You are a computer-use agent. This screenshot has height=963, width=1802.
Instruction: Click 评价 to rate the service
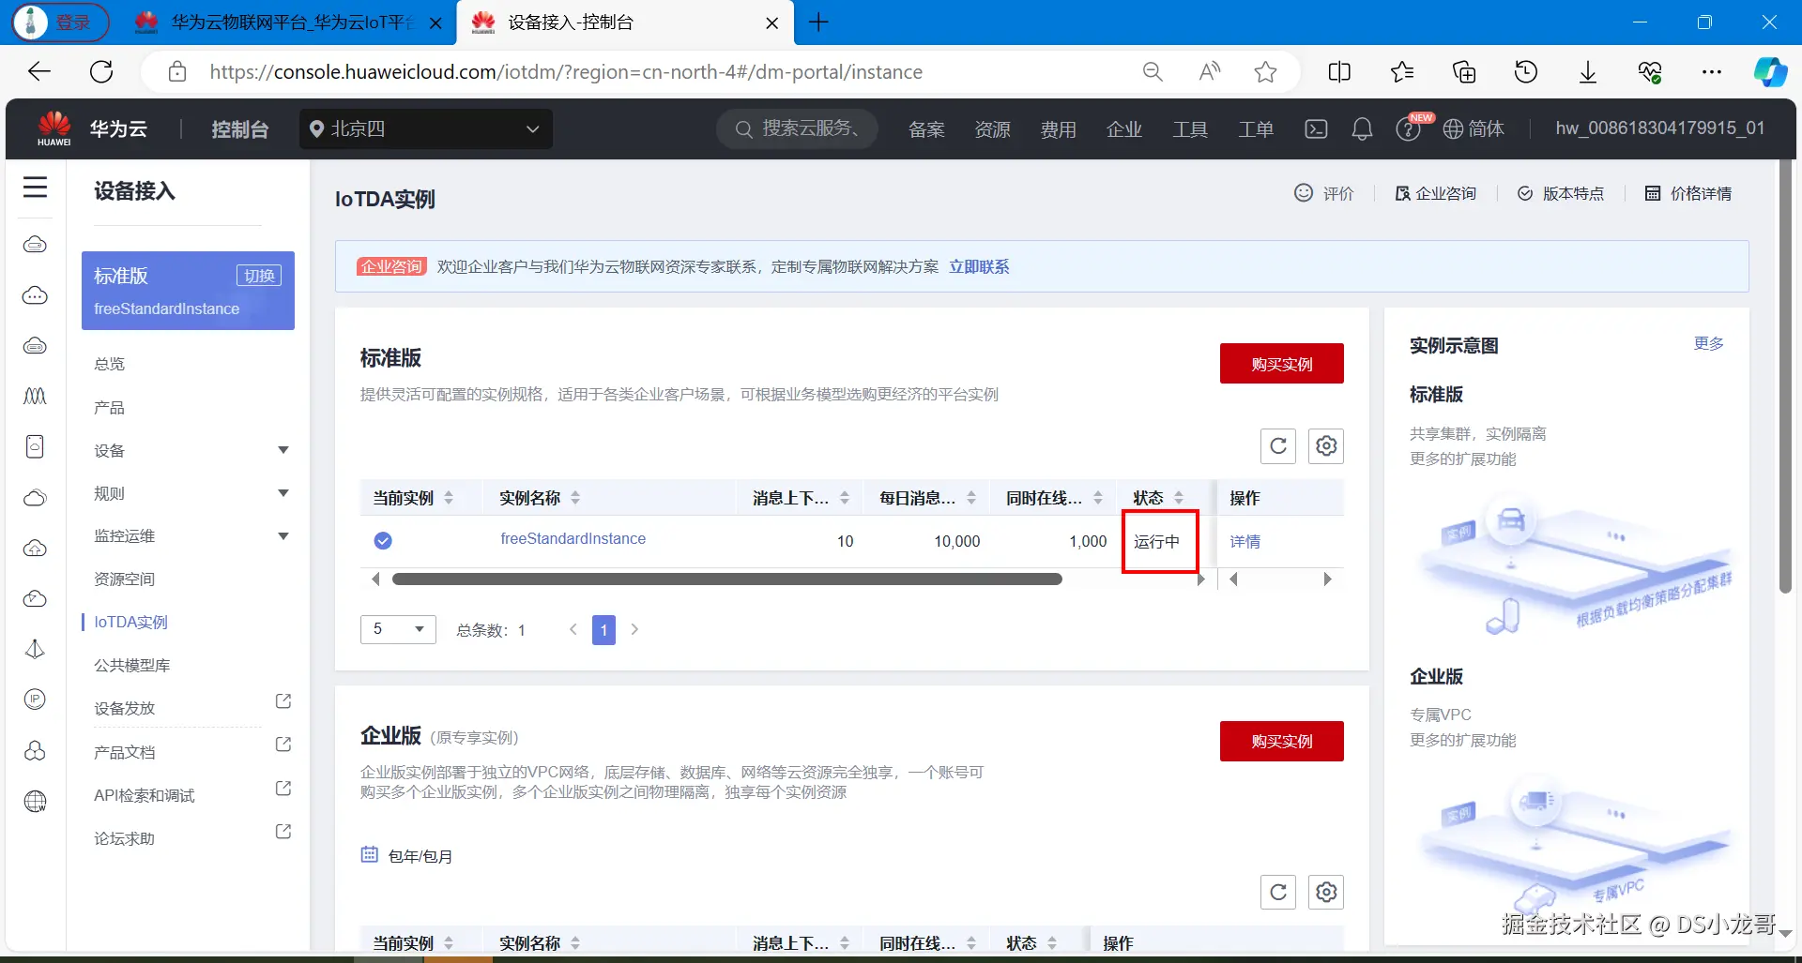pyautogui.click(x=1324, y=193)
